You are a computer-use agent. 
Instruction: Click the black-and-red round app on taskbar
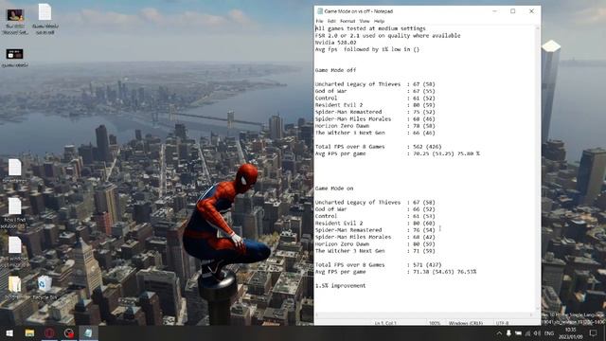[x=69, y=333]
